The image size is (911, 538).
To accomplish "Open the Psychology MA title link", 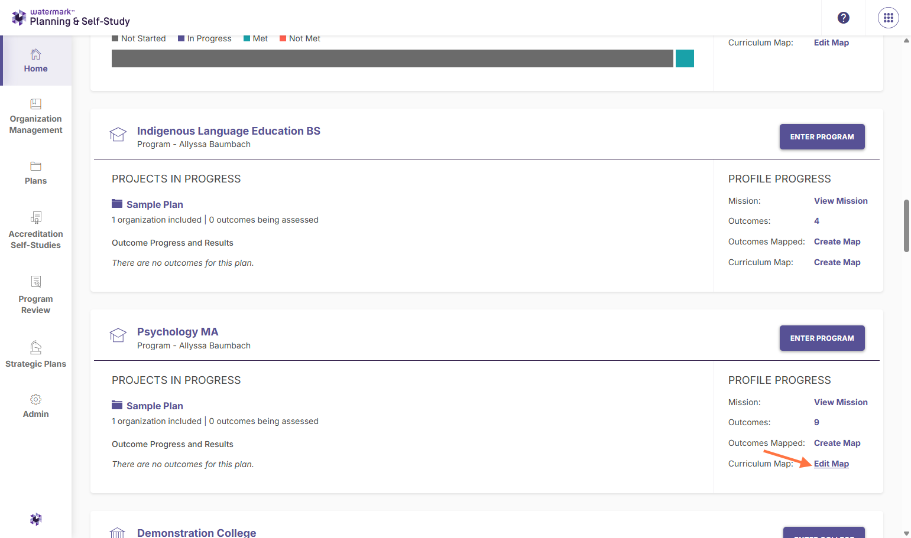I will pos(177,332).
